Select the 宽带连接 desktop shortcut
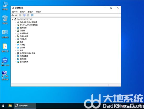144x109 pixels. tap(5, 75)
